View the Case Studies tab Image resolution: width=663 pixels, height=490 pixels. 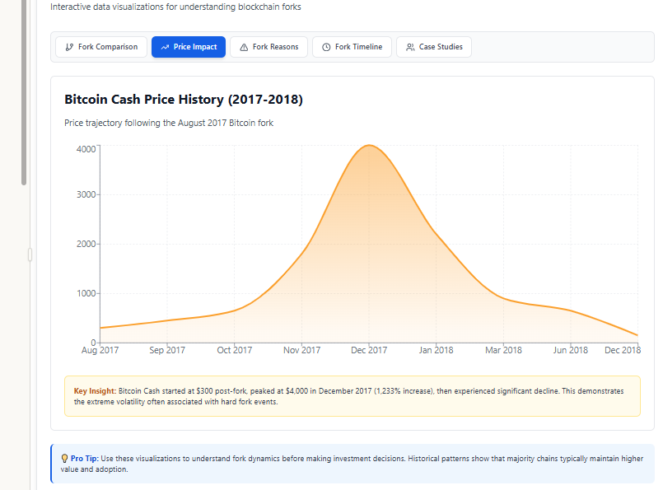tap(433, 47)
